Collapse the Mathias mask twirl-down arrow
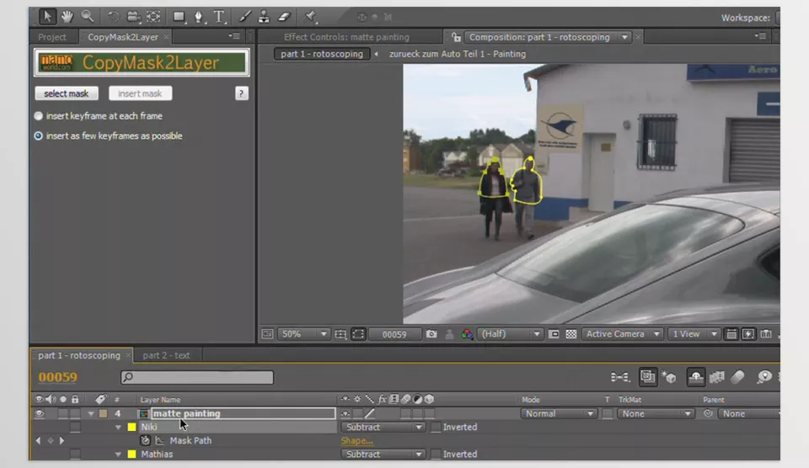The width and height of the screenshot is (809, 468). pos(118,454)
